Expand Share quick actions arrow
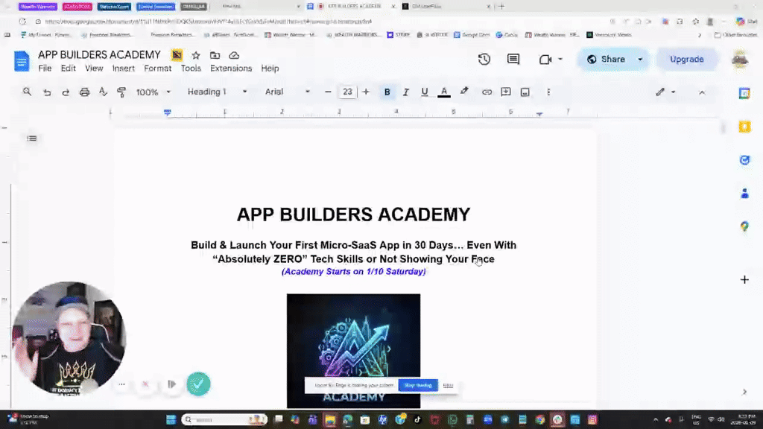The image size is (763, 429). [x=640, y=60]
